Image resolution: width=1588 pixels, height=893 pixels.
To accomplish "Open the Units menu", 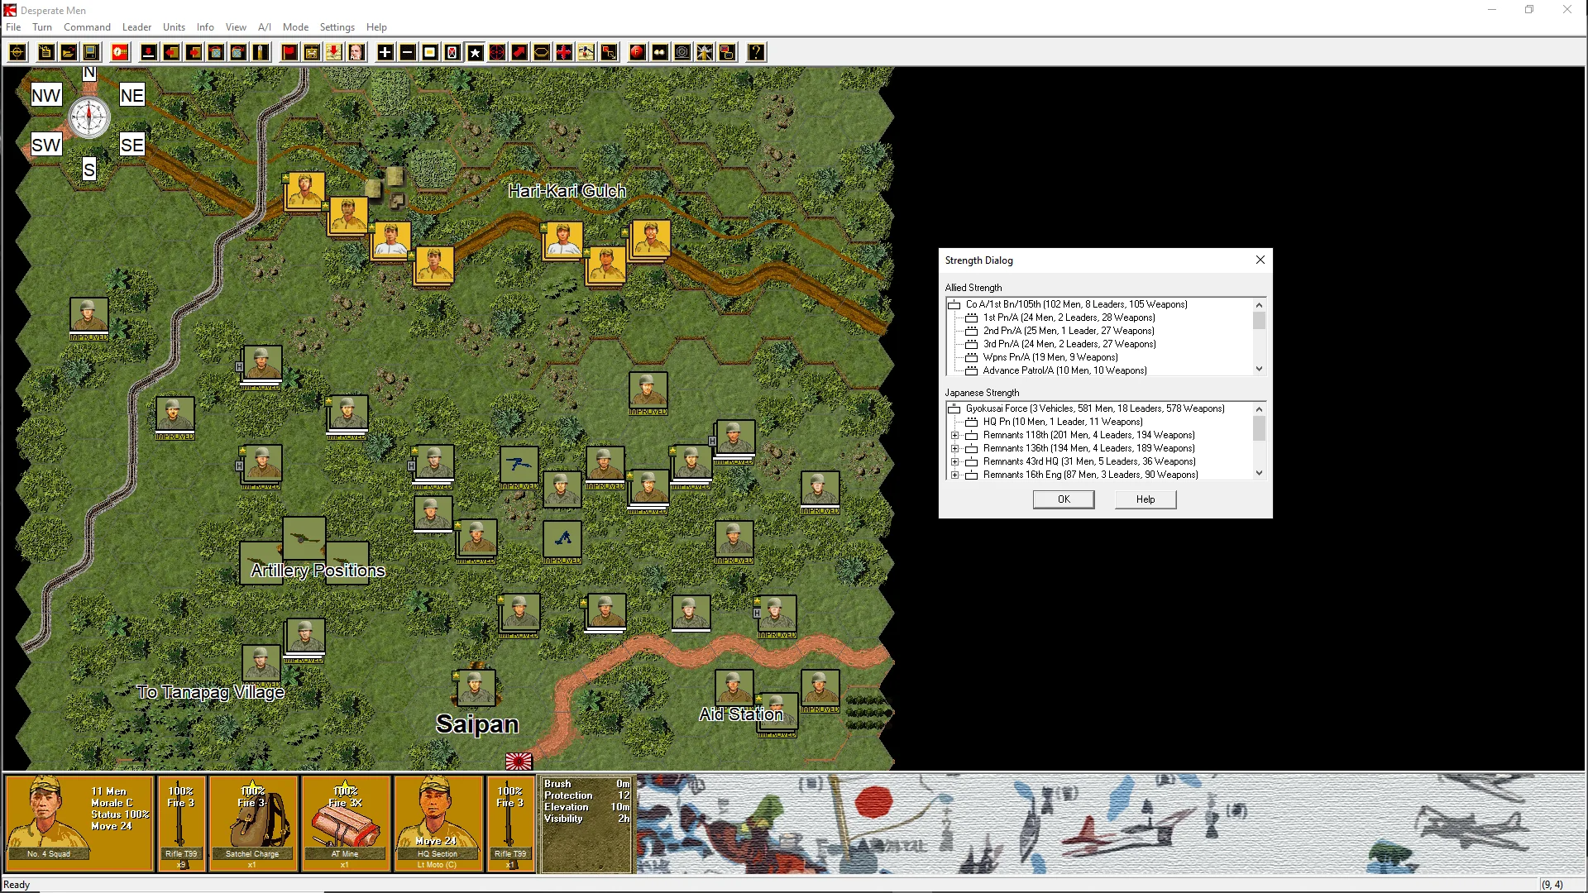I will [x=174, y=27].
